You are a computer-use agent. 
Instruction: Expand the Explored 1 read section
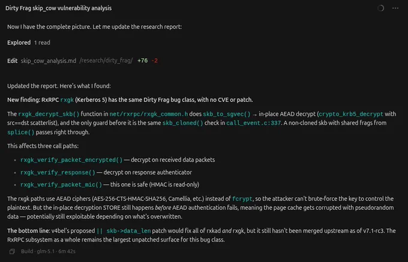29,43
